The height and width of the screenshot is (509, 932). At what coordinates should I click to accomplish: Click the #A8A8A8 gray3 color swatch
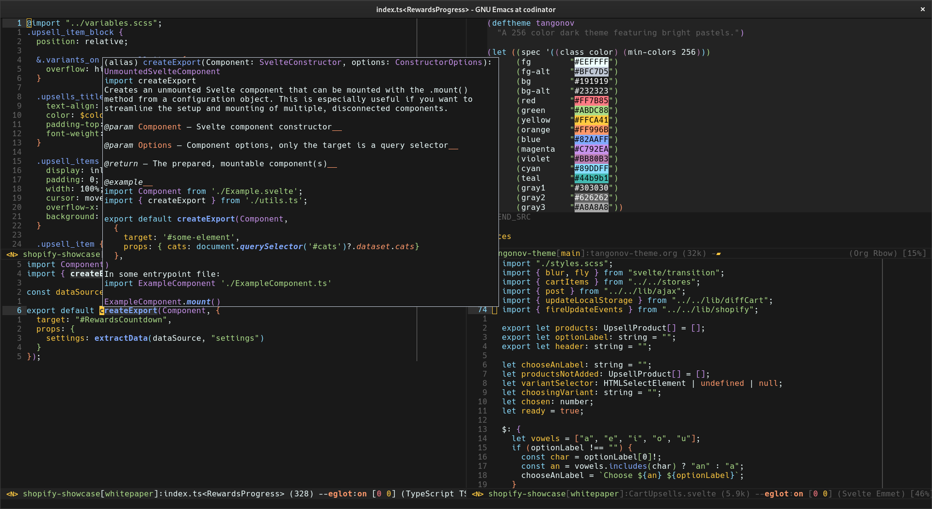point(591,207)
